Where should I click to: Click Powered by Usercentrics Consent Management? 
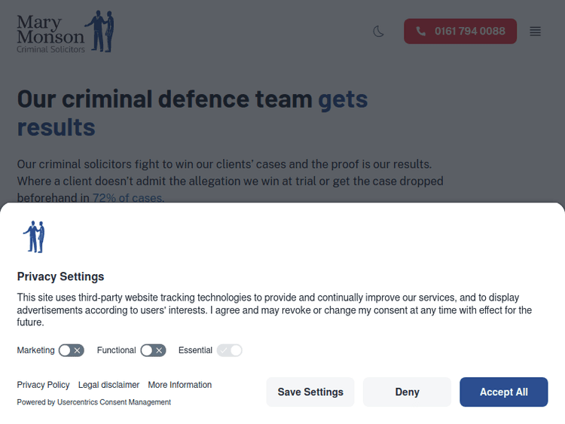pos(94,402)
